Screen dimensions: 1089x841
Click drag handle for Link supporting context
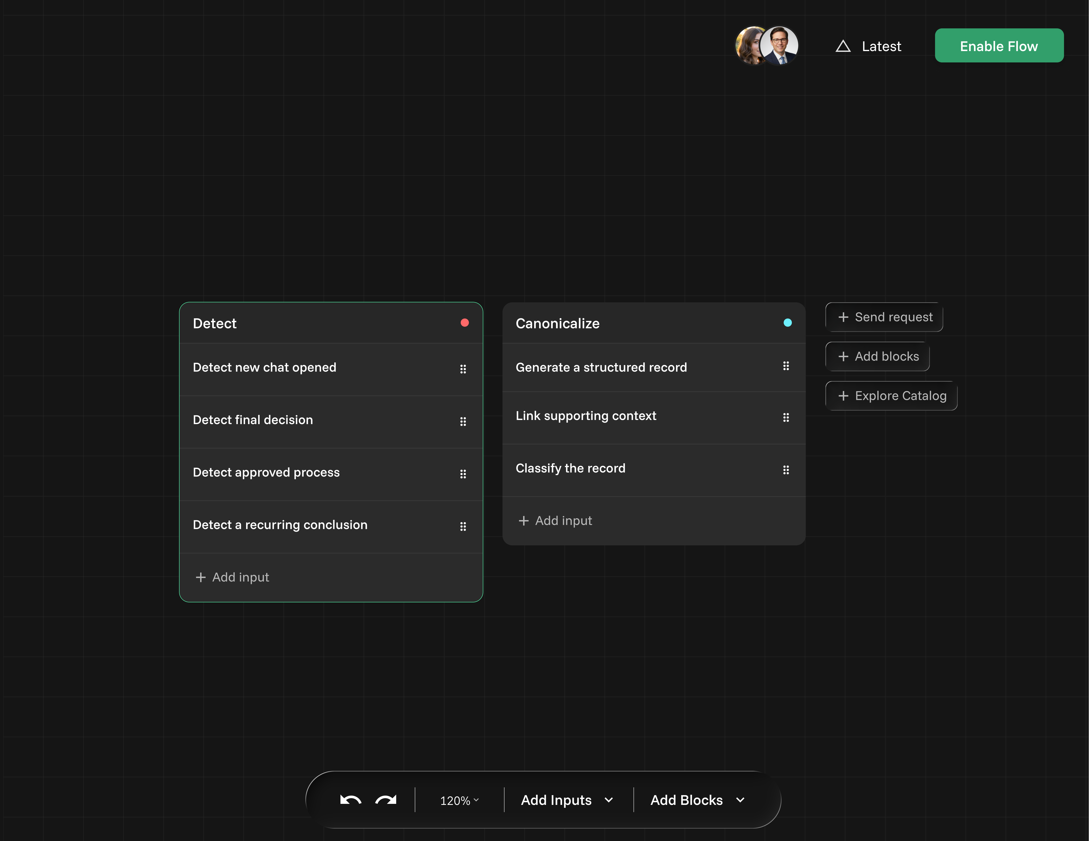tap(786, 417)
